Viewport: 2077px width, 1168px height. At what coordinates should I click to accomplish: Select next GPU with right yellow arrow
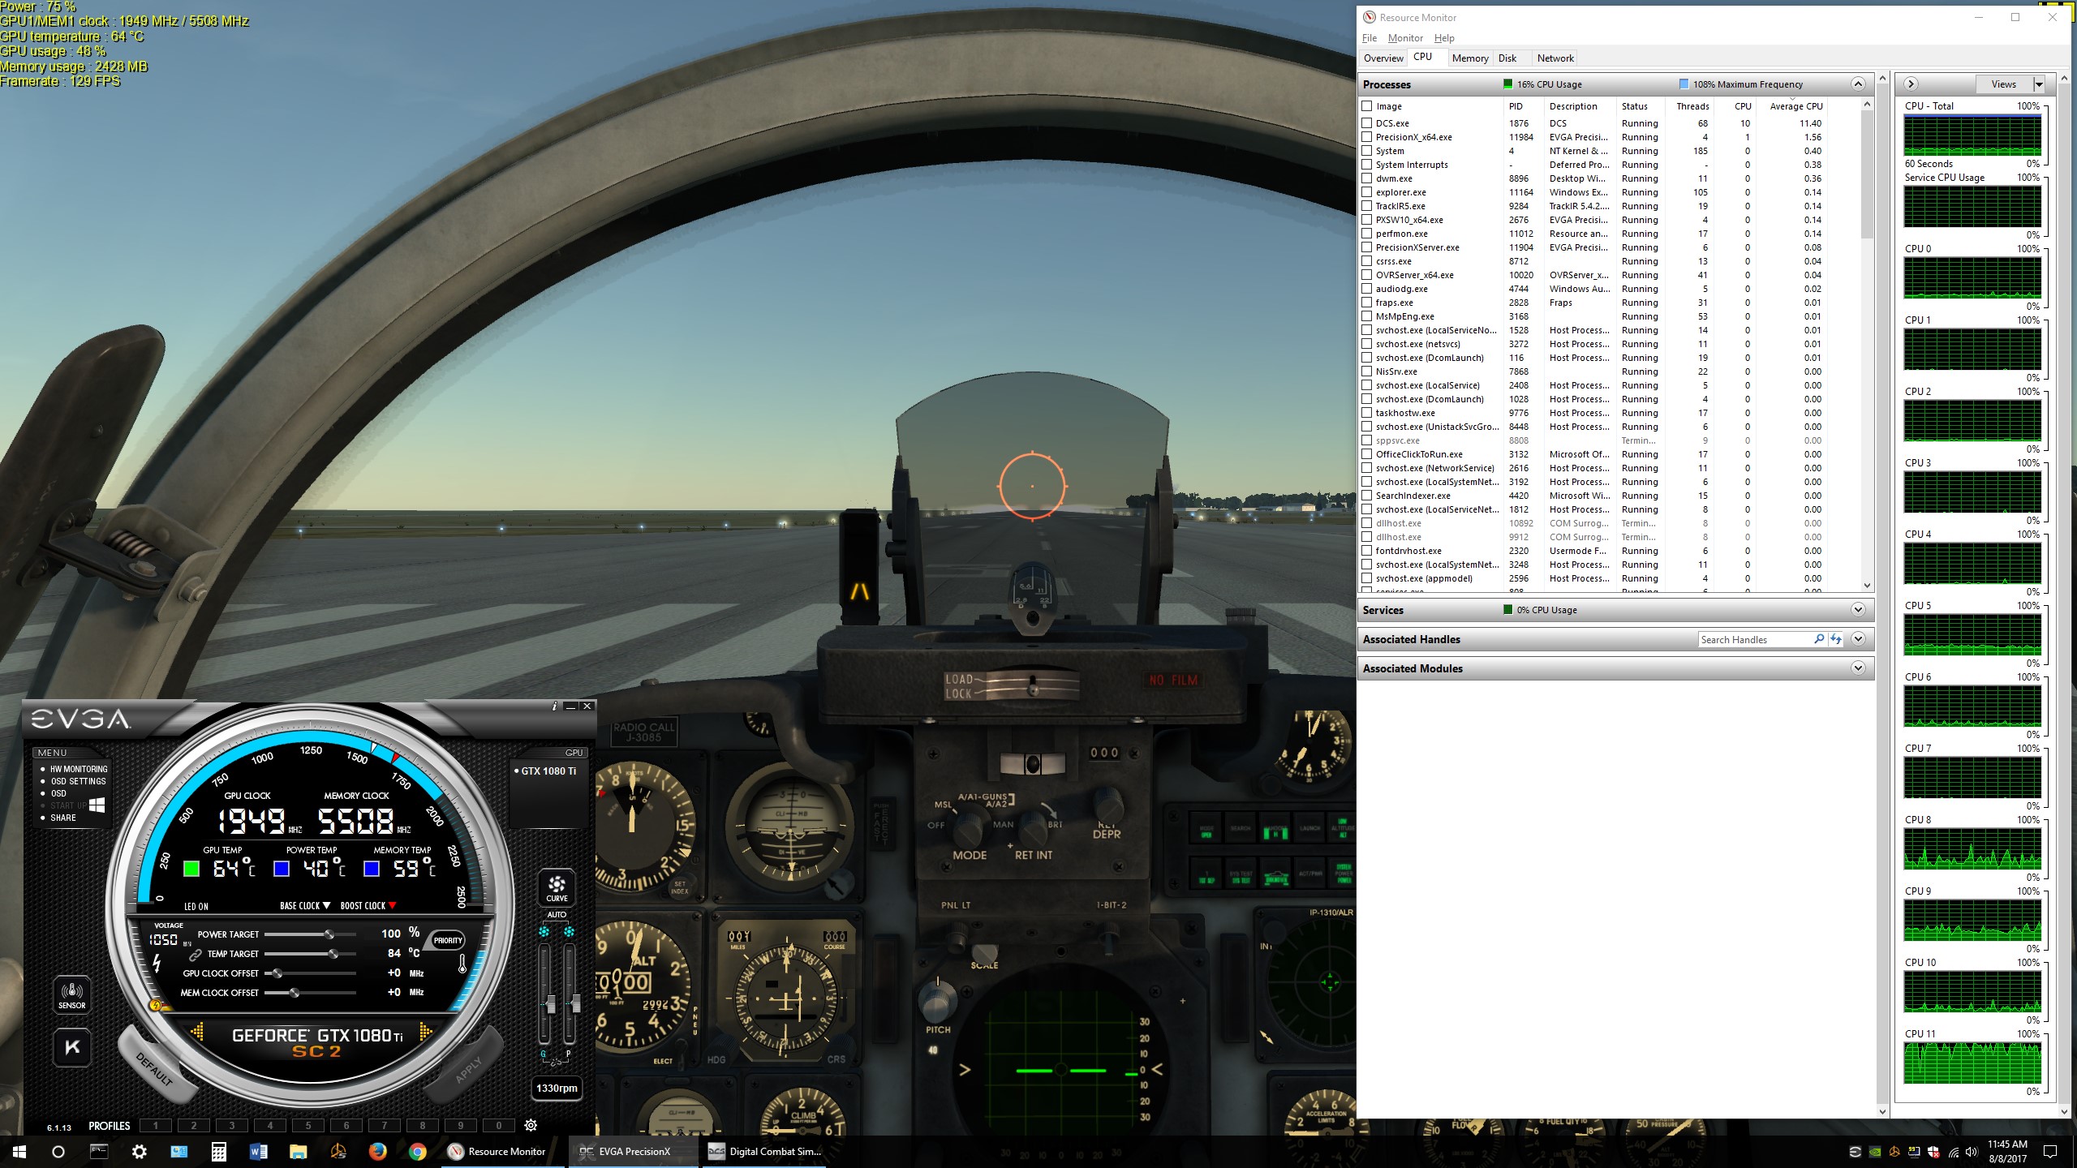pos(425,1032)
